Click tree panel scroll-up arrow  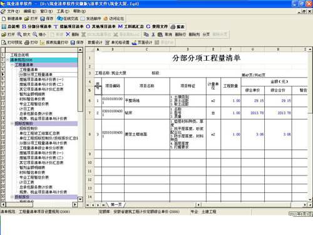pyautogui.click(x=80, y=50)
